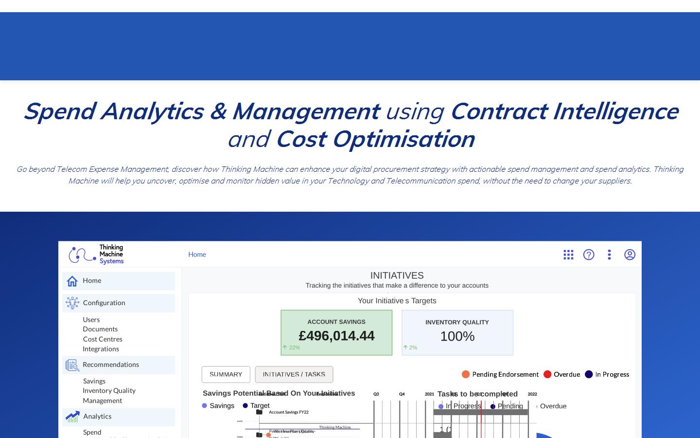Collapse the Recommendations sidebar section
The image size is (700, 438).
[111, 365]
